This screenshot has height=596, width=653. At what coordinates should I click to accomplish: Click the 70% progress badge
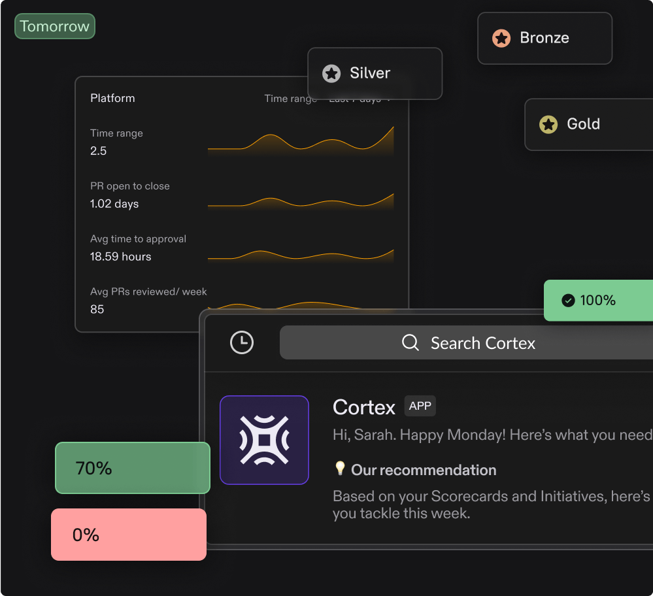[x=132, y=468]
